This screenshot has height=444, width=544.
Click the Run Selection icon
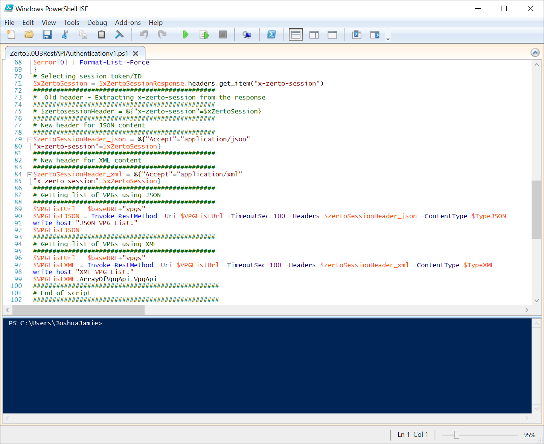(204, 35)
